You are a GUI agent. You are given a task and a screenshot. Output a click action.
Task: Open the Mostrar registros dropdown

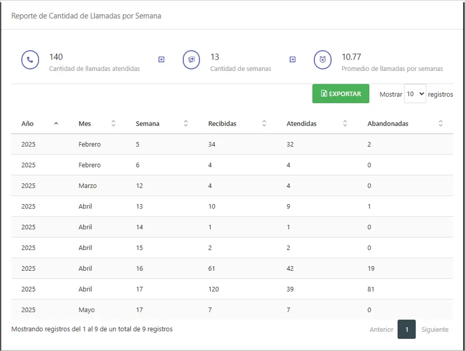(415, 94)
